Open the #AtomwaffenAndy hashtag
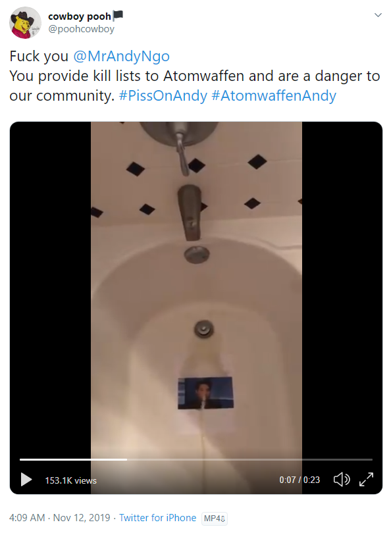391x535 pixels. pos(274,95)
